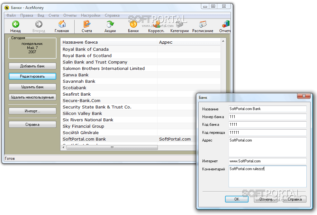Sort by Название банка column header
Screen dimensions: 317x215
pos(109,42)
